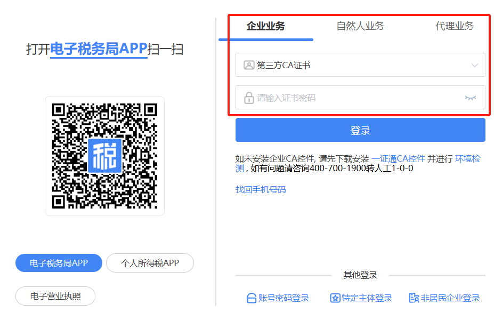Click the 电子税务局APP highlighted heading text
The width and height of the screenshot is (494, 320).
point(99,49)
